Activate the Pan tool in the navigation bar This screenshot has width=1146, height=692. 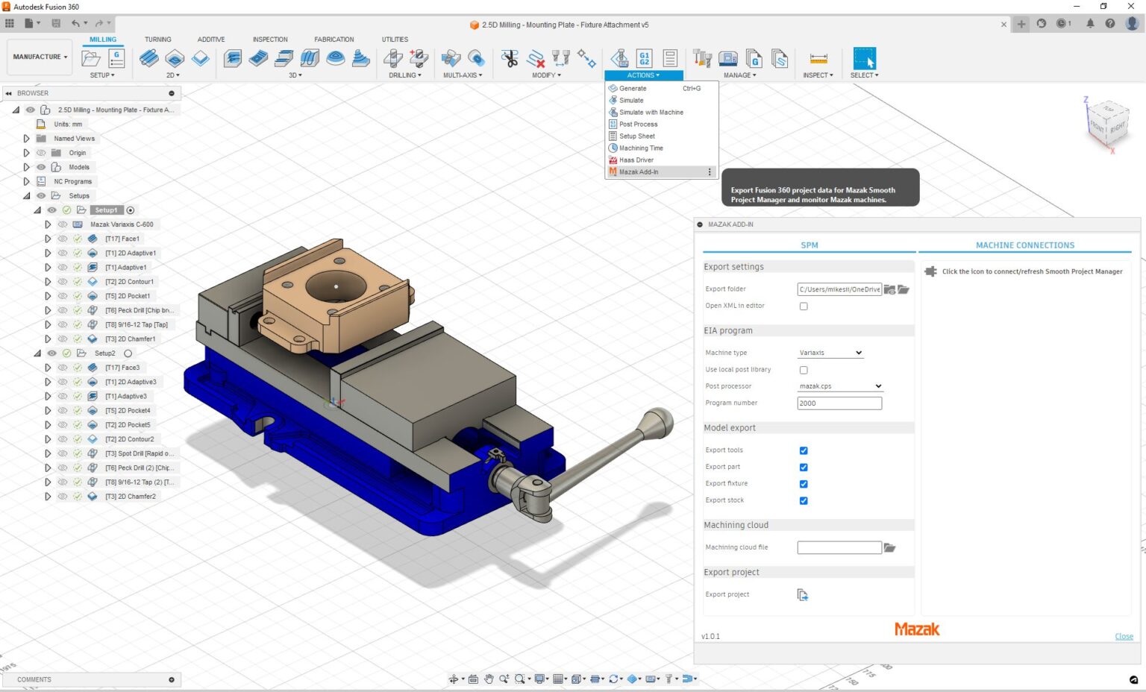click(489, 679)
